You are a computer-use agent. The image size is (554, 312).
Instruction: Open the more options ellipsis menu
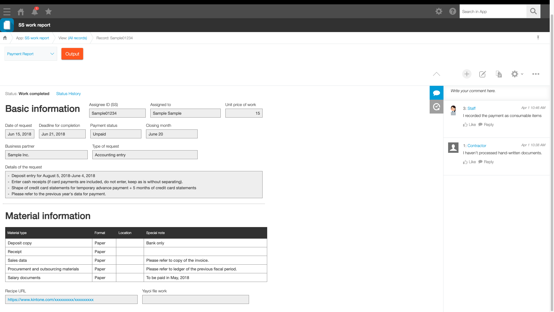coord(536,74)
